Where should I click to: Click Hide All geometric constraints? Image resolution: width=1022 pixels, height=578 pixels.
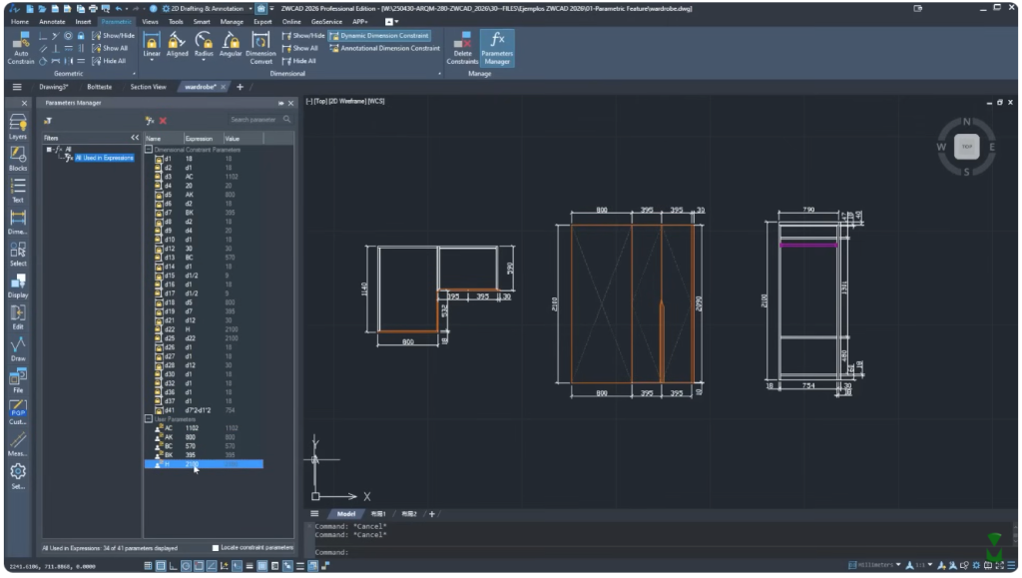pyautogui.click(x=109, y=61)
